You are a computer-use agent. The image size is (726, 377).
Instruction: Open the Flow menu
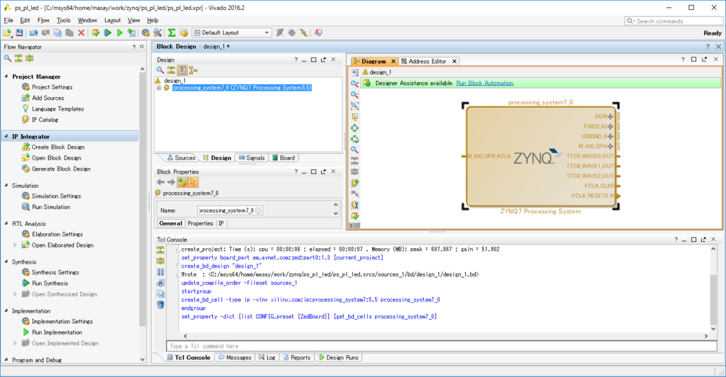[x=43, y=21]
